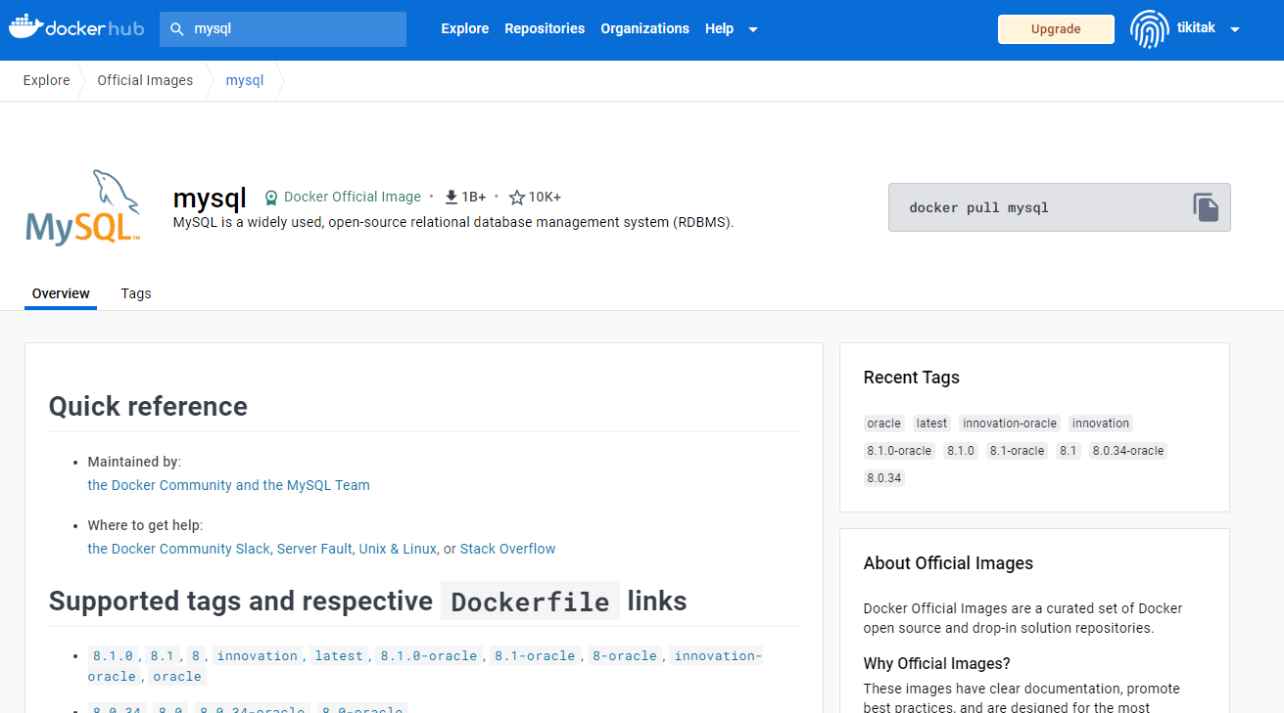The image size is (1284, 713).
Task: Select the oracle chip in Recent Tags
Action: pyautogui.click(x=883, y=423)
